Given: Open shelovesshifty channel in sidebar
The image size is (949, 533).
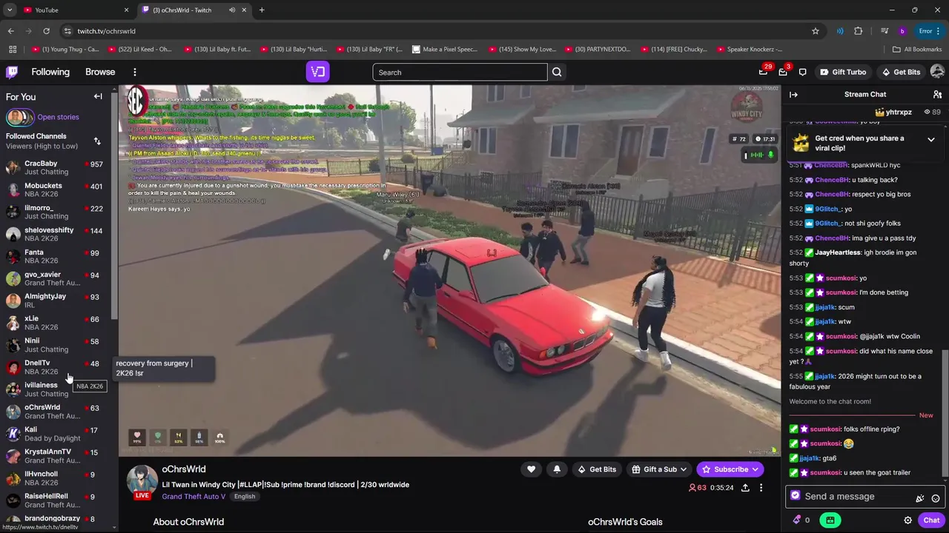Looking at the screenshot, I should tap(56, 234).
